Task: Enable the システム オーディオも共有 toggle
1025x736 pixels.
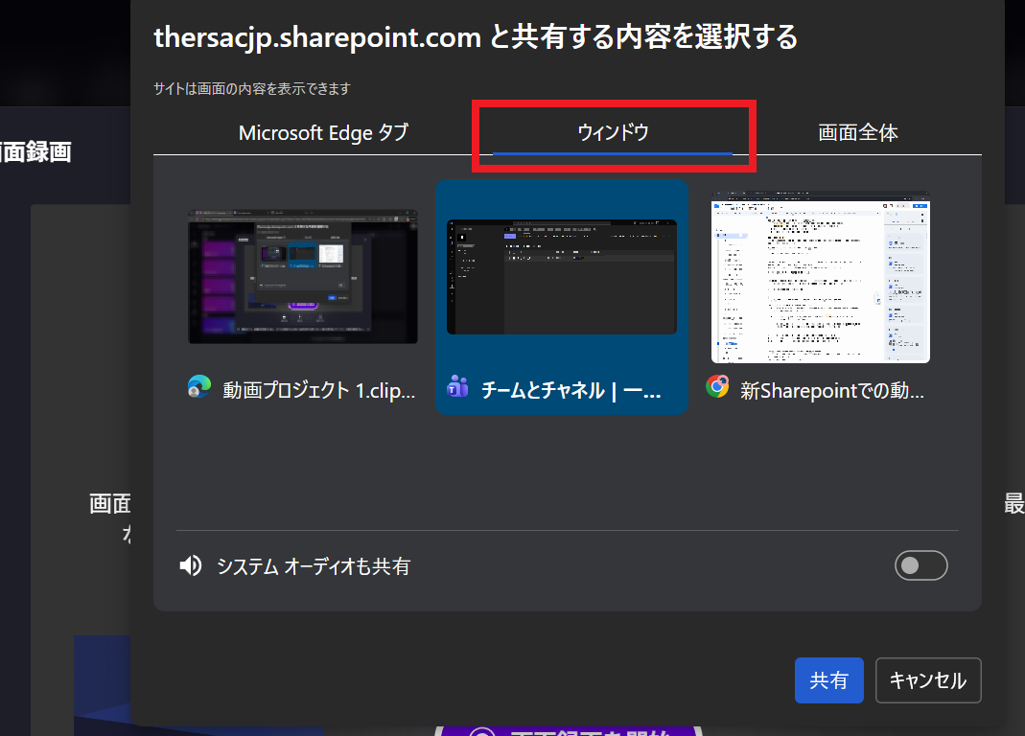Action: (920, 566)
